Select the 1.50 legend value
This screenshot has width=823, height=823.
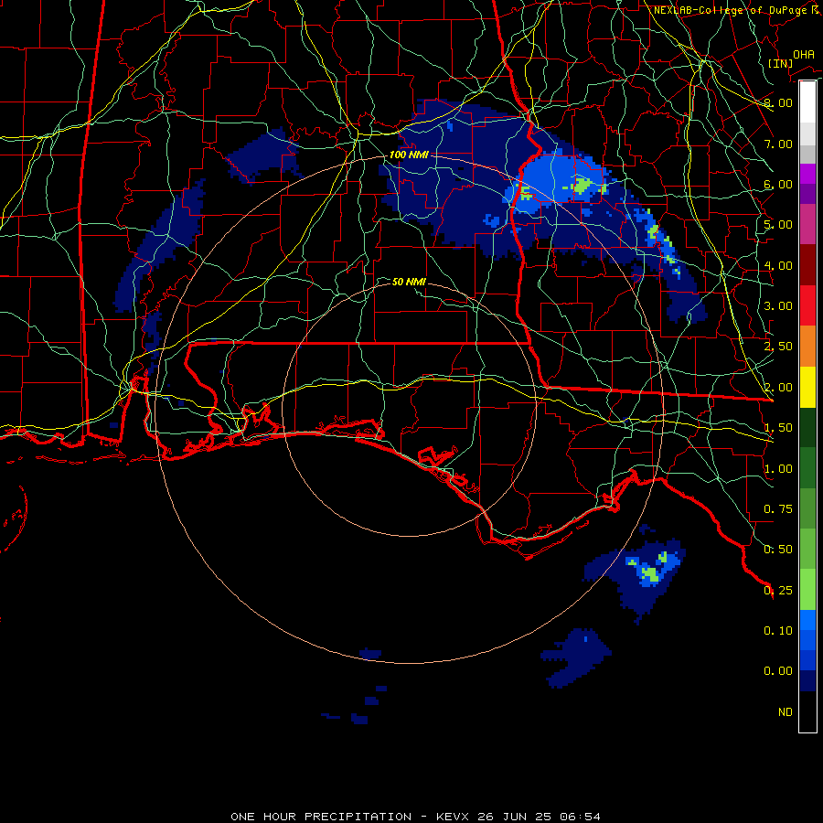pos(778,428)
